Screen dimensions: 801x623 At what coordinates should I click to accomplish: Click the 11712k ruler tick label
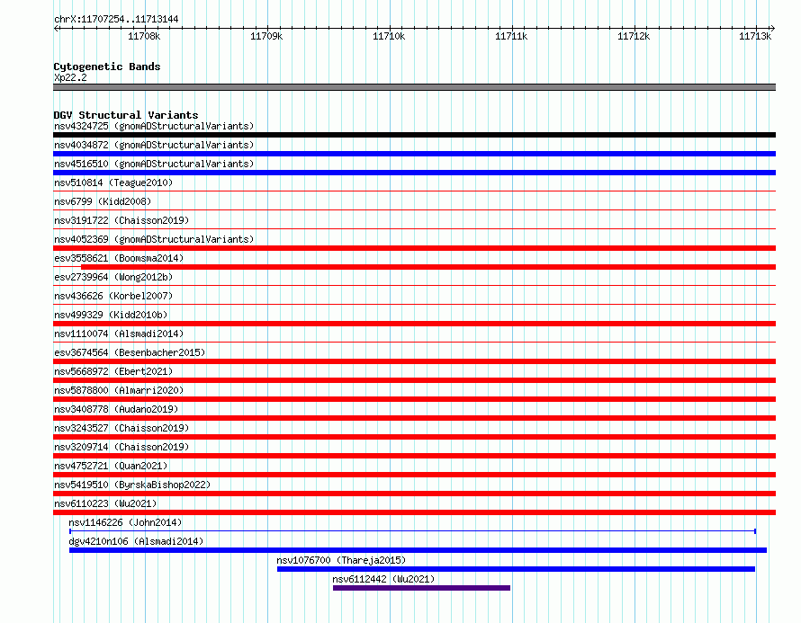tap(634, 36)
